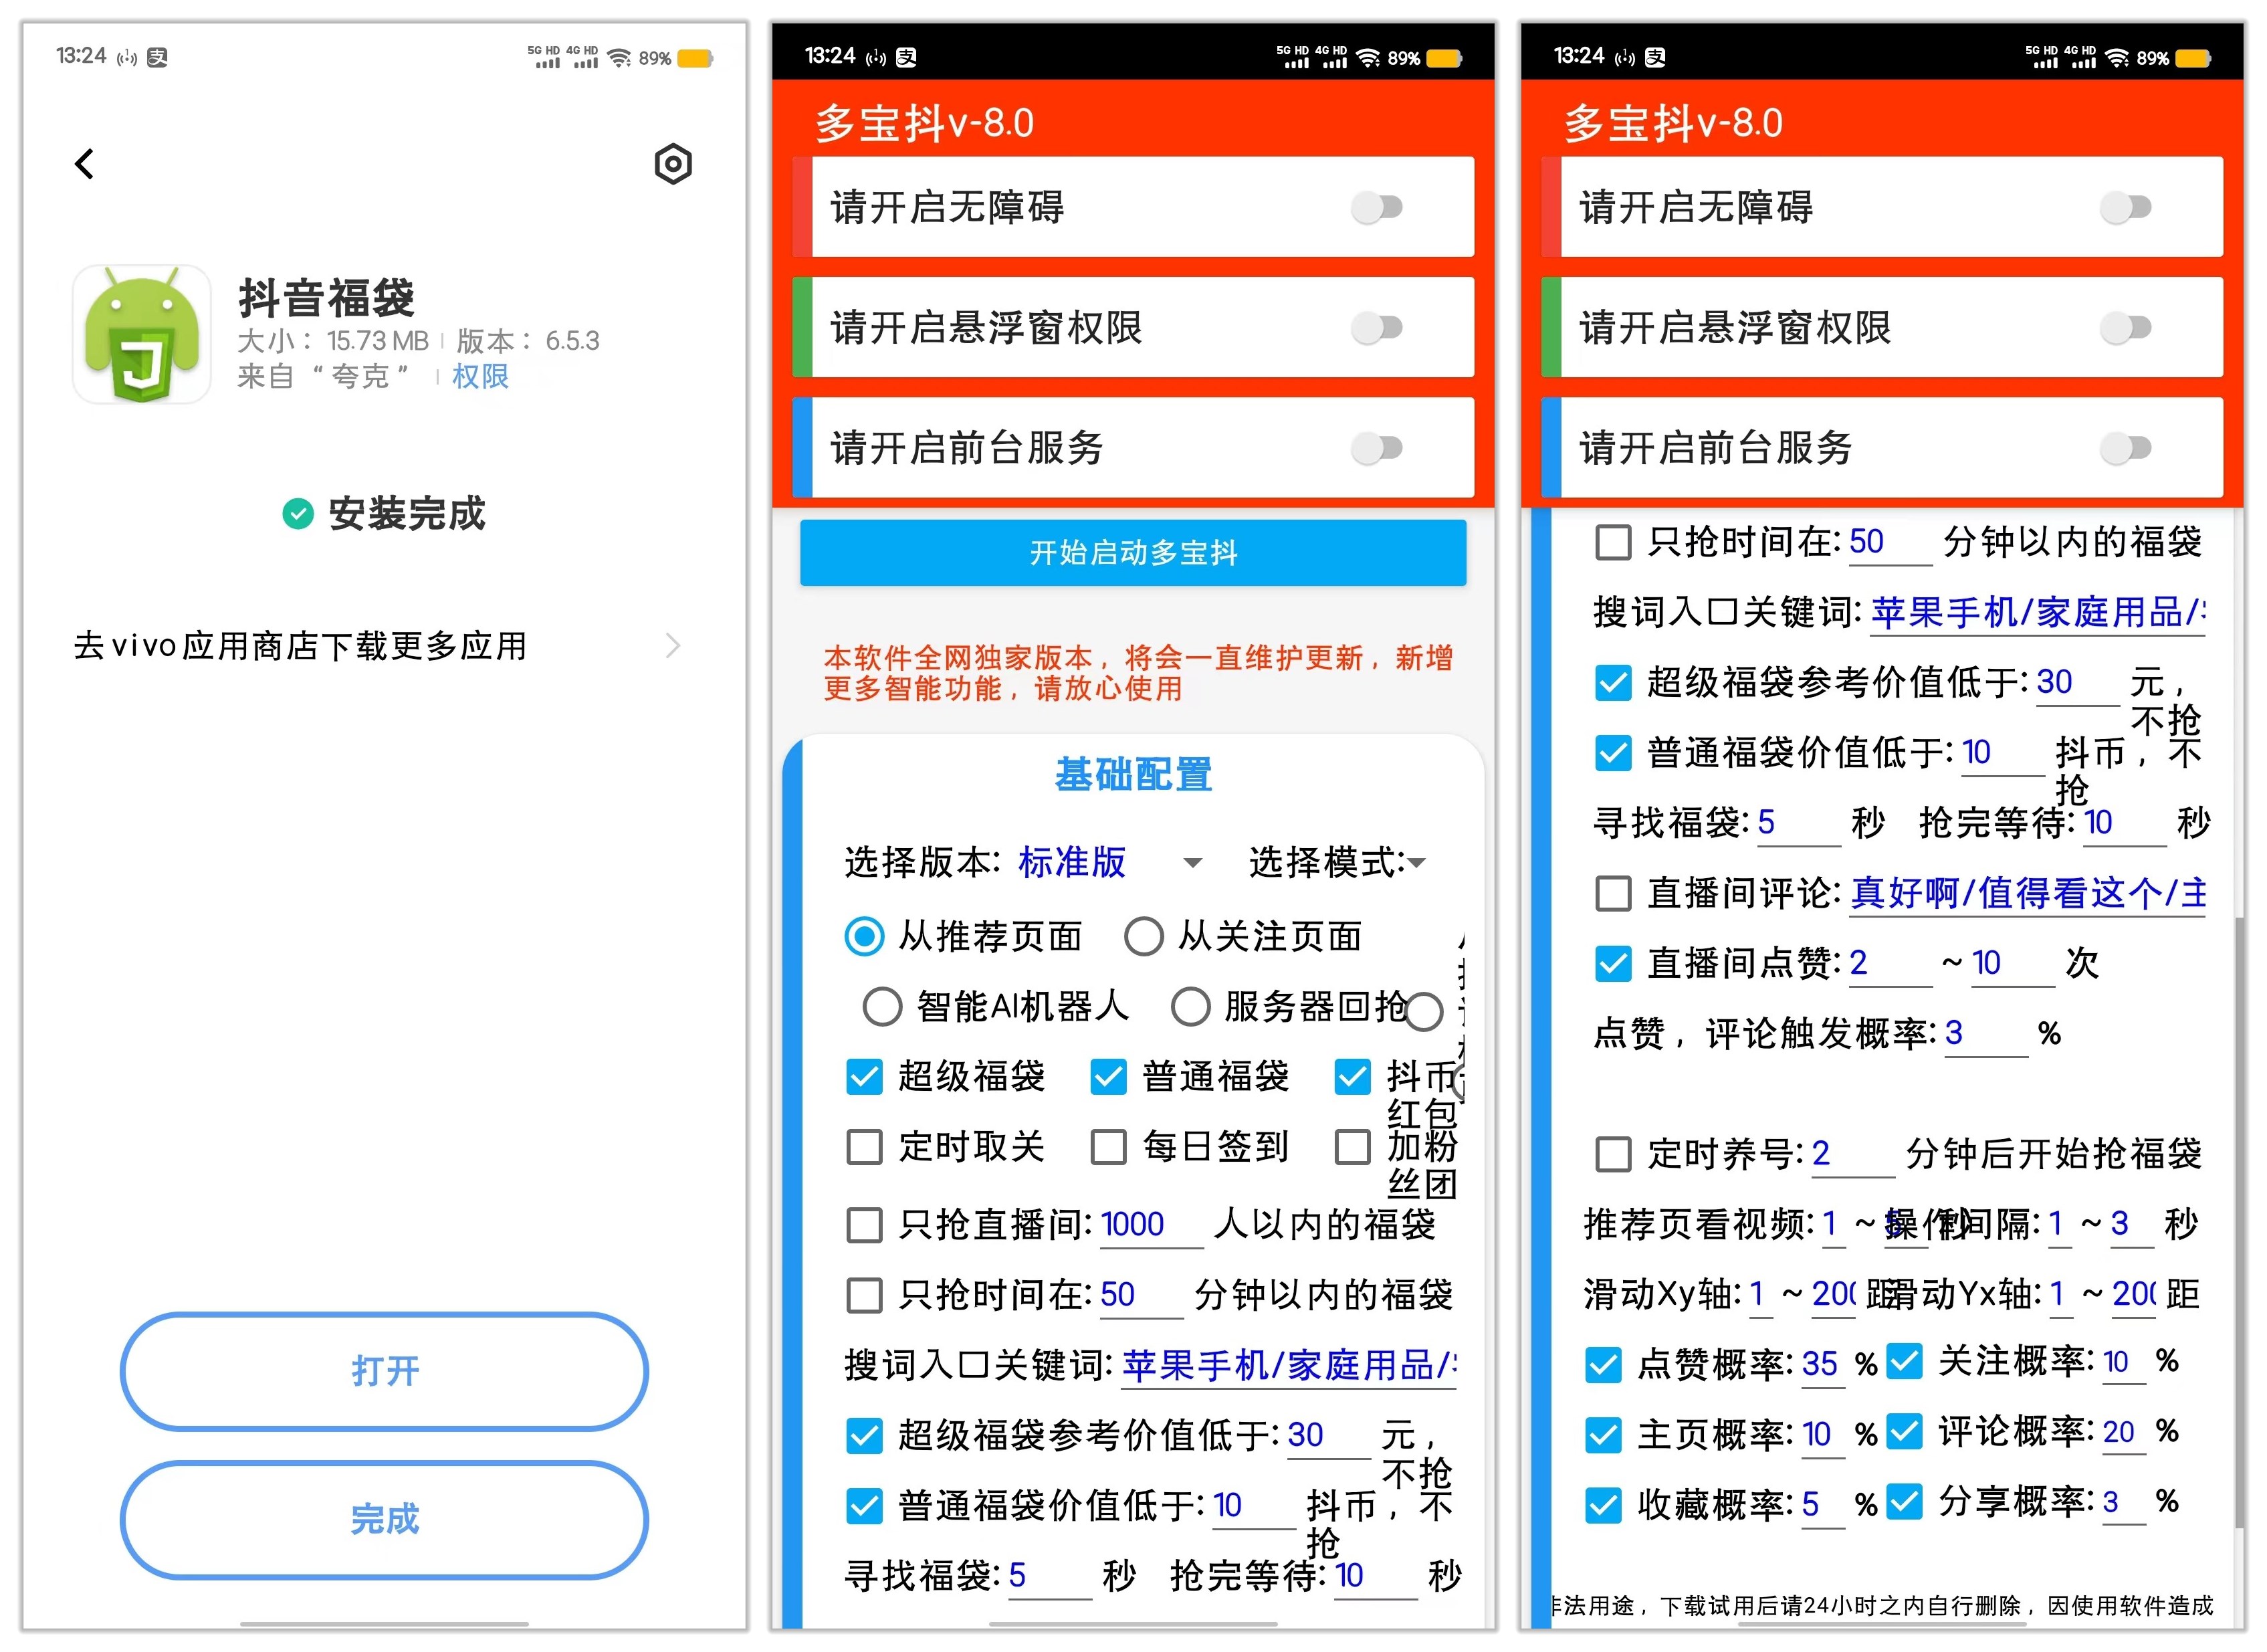The height and width of the screenshot is (1652, 2267).
Task: Select 从关注页面 radio button
Action: (1144, 937)
